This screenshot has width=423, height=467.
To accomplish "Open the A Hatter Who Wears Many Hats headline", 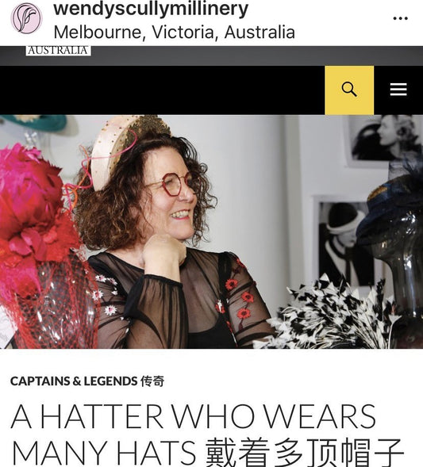I will (207, 434).
